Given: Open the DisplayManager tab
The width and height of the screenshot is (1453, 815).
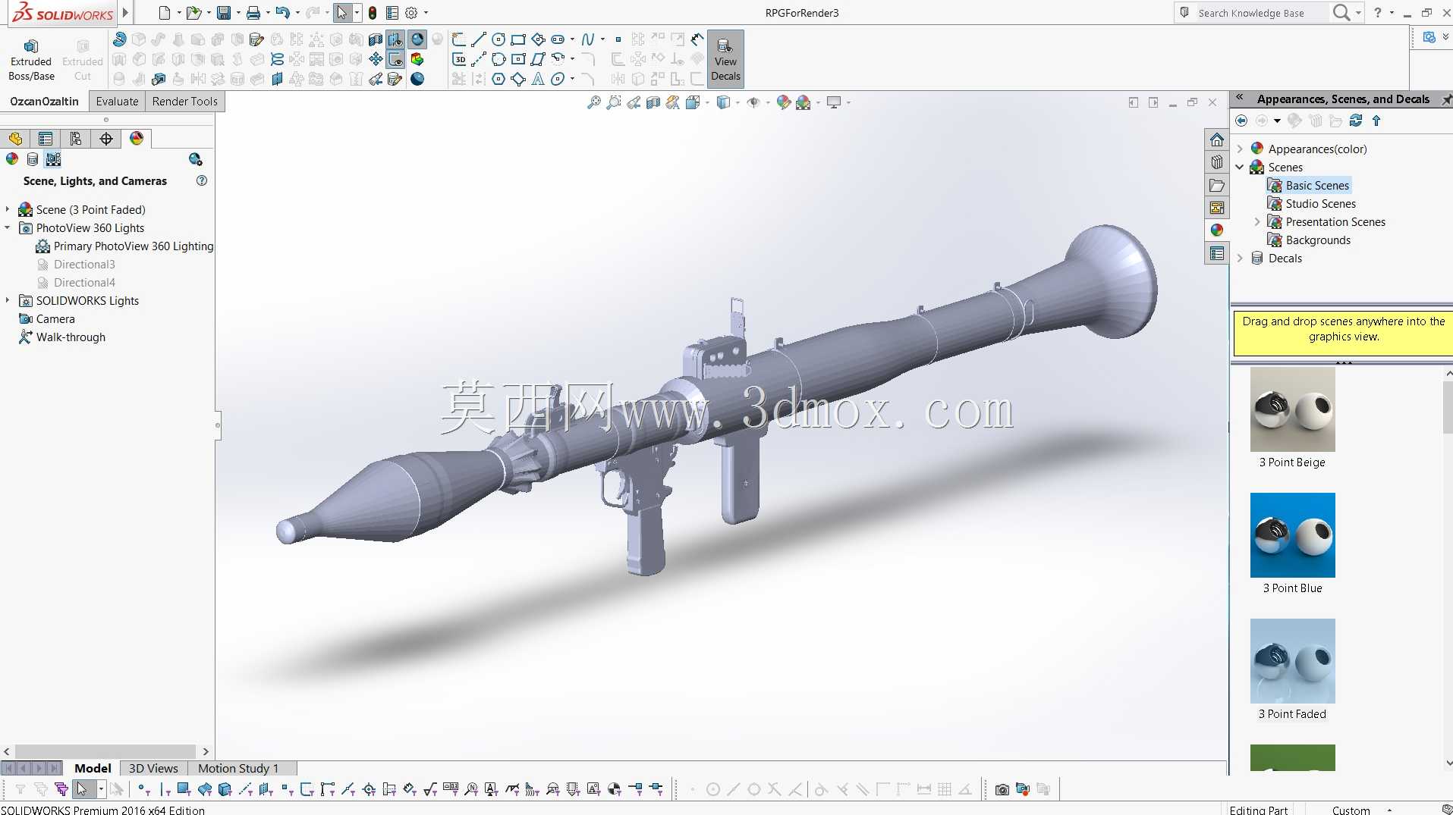Looking at the screenshot, I should (137, 139).
